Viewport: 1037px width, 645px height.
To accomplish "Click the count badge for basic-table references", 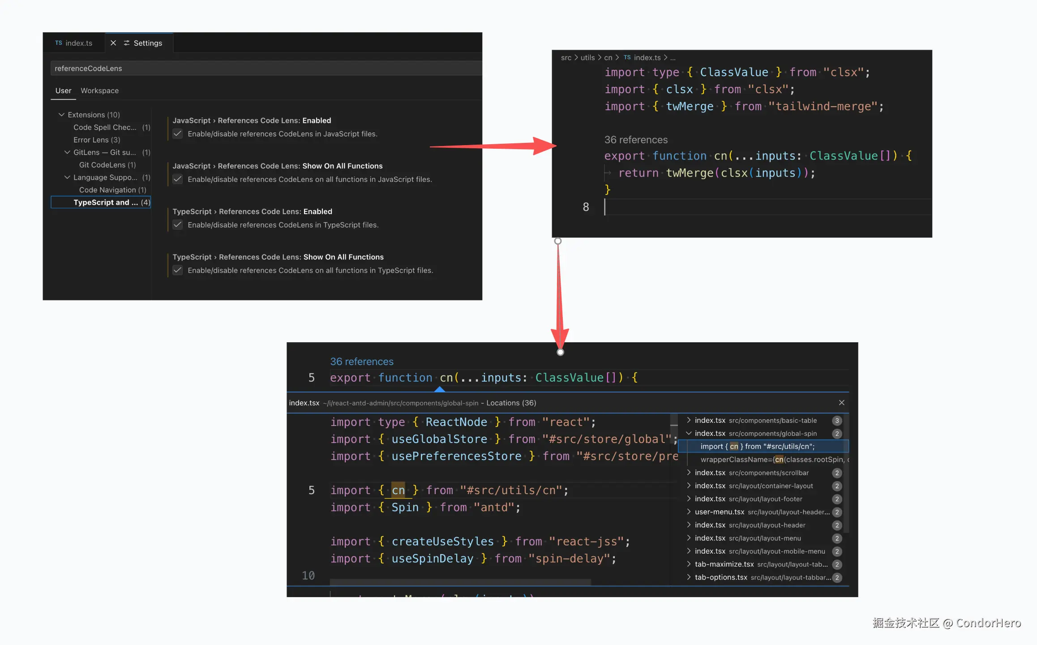I will (x=837, y=421).
